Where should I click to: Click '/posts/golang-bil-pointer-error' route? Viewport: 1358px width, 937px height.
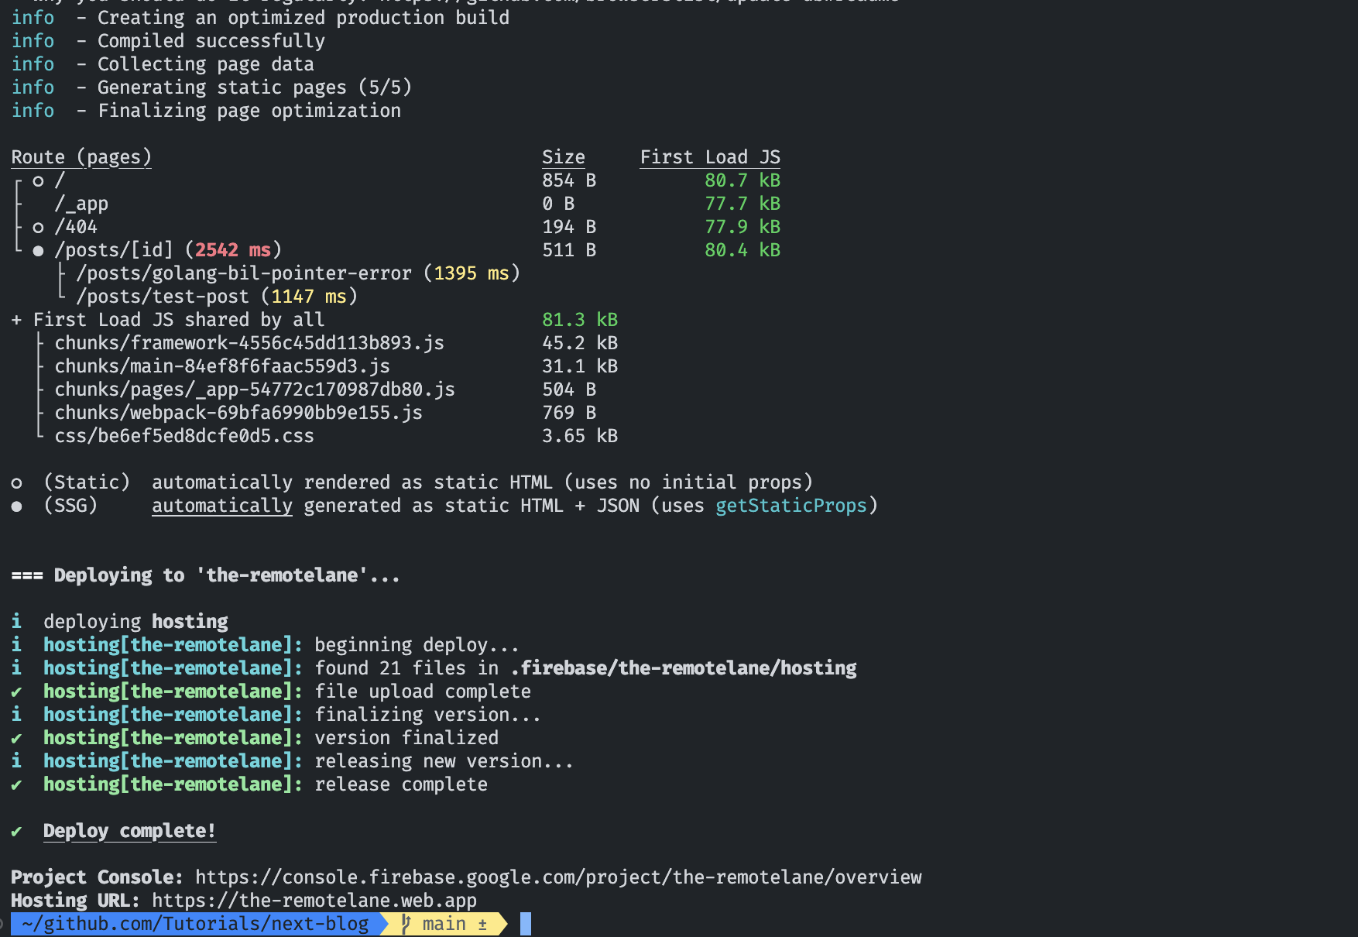pyautogui.click(x=244, y=273)
